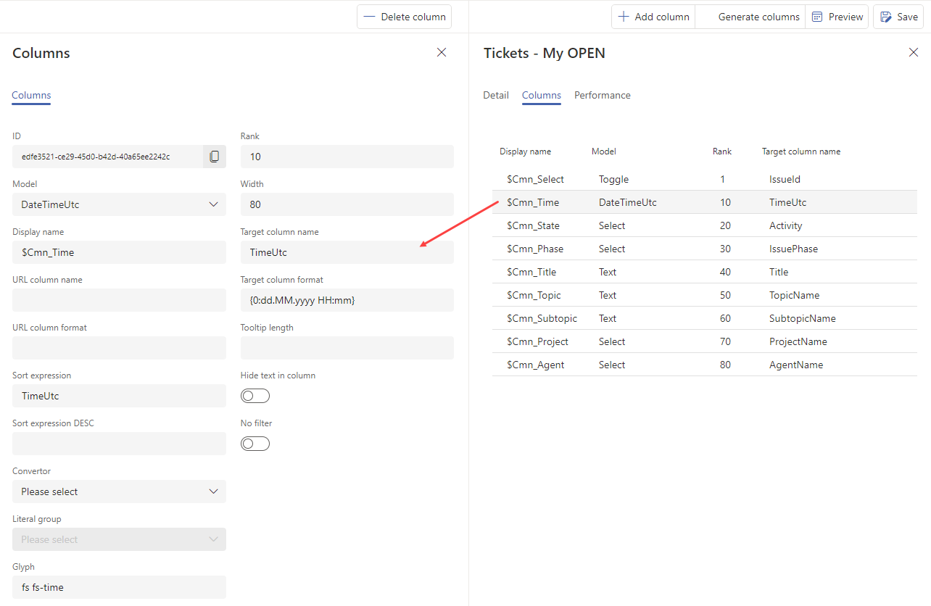Click the IssuePhase cell
The width and height of the screenshot is (931, 606).
(793, 249)
